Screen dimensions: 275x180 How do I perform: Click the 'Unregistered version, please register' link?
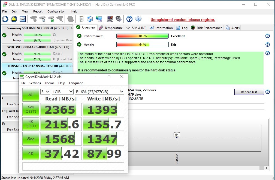tap(183, 20)
